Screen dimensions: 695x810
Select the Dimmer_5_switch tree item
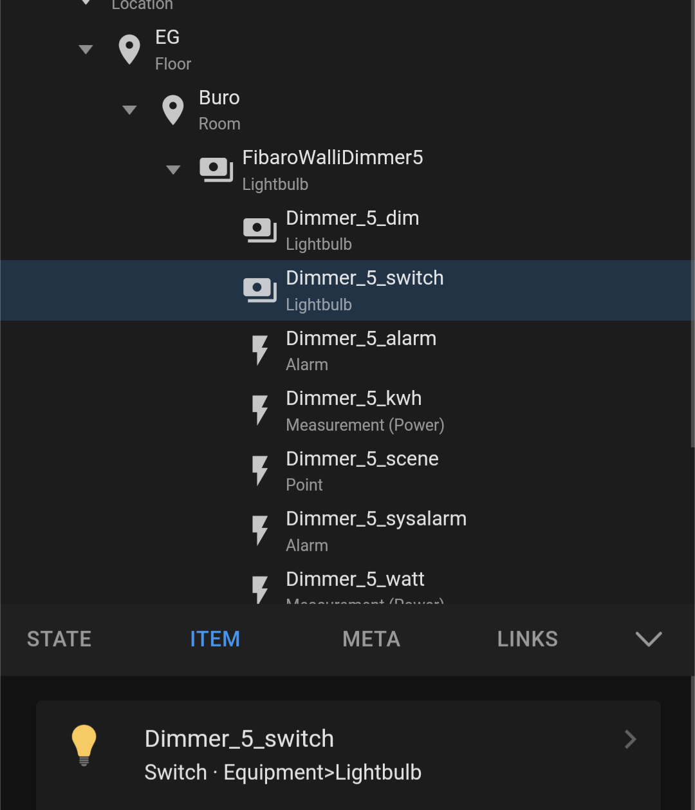pyautogui.click(x=364, y=290)
